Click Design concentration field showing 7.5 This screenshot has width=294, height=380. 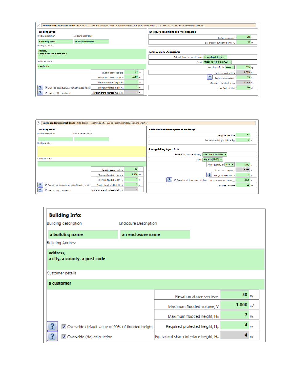point(243,78)
